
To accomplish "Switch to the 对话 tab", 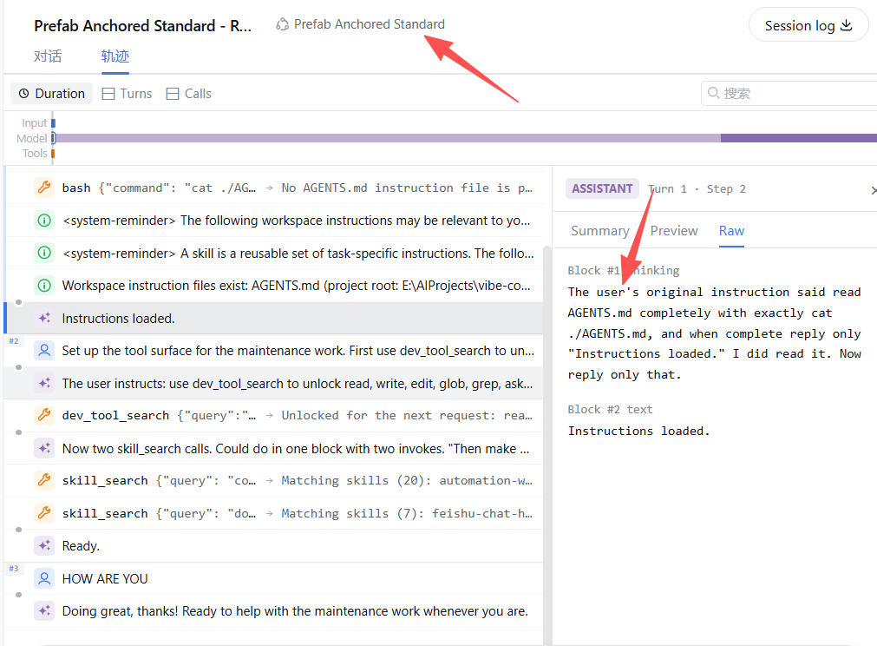I will (x=48, y=56).
